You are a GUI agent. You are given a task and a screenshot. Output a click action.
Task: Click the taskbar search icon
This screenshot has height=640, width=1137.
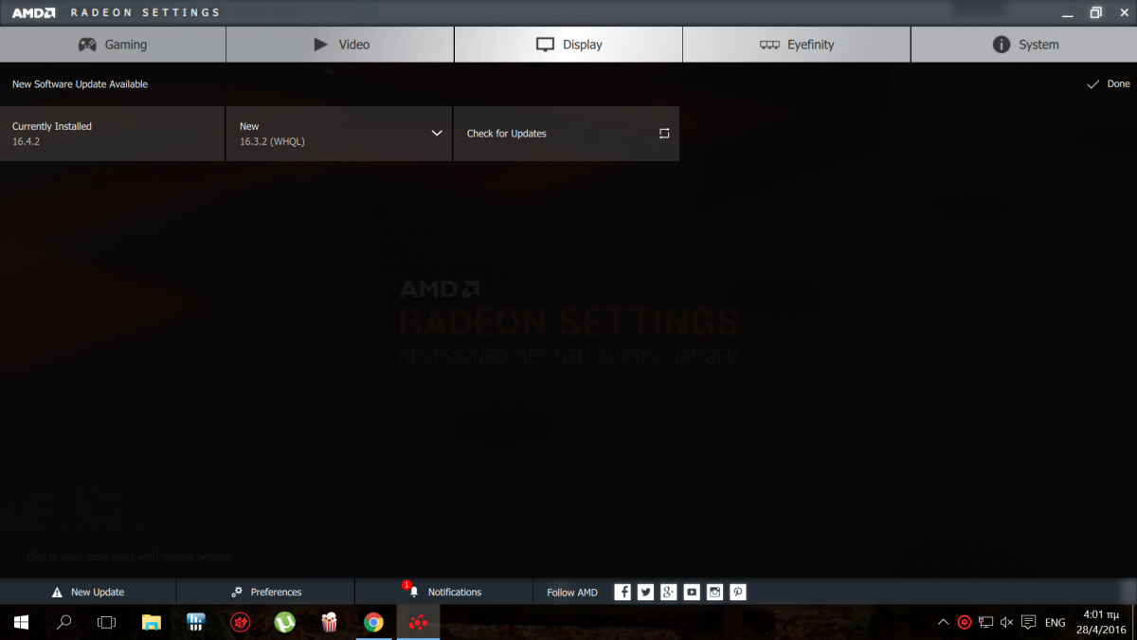pyautogui.click(x=64, y=623)
